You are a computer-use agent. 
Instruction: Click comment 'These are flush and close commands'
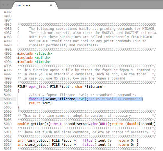tap(56, 132)
